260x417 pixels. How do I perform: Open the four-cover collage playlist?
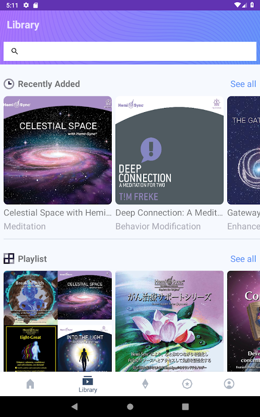[58, 321]
